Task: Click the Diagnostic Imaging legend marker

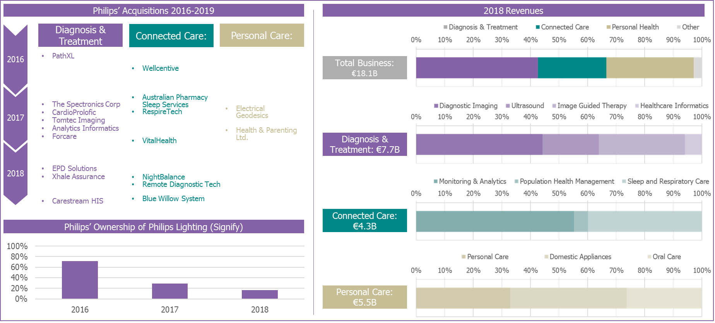Action: [436, 106]
